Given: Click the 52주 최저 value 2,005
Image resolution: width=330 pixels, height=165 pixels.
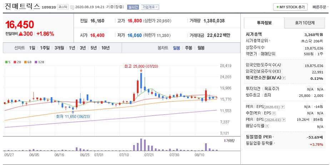Looking at the screenshot, I should 319,96.
